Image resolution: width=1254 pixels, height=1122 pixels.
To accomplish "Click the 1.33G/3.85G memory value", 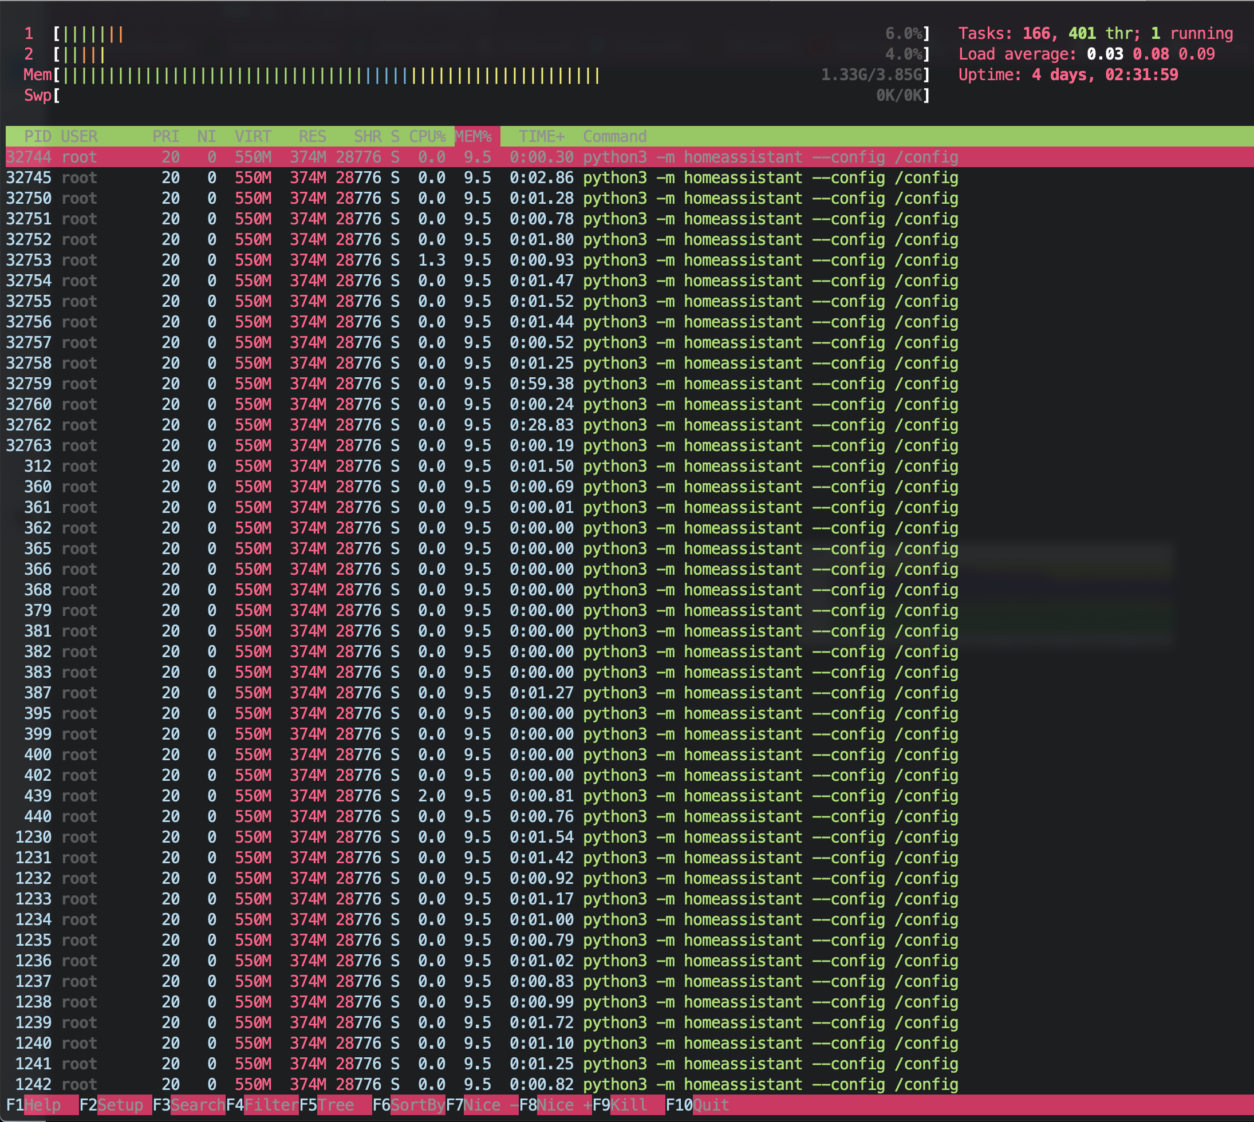I will click(x=872, y=74).
